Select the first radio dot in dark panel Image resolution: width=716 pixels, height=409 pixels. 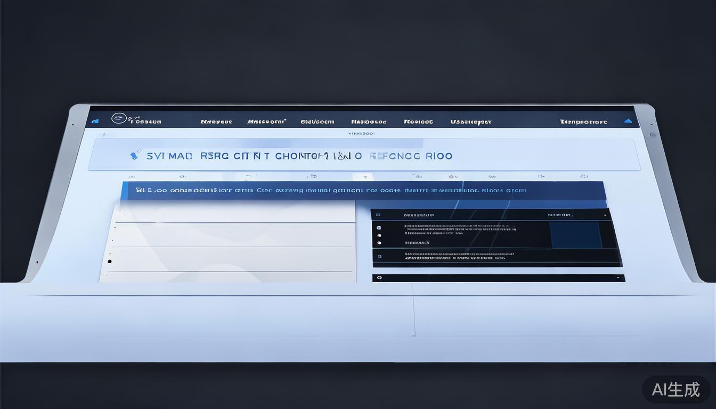pyautogui.click(x=379, y=227)
